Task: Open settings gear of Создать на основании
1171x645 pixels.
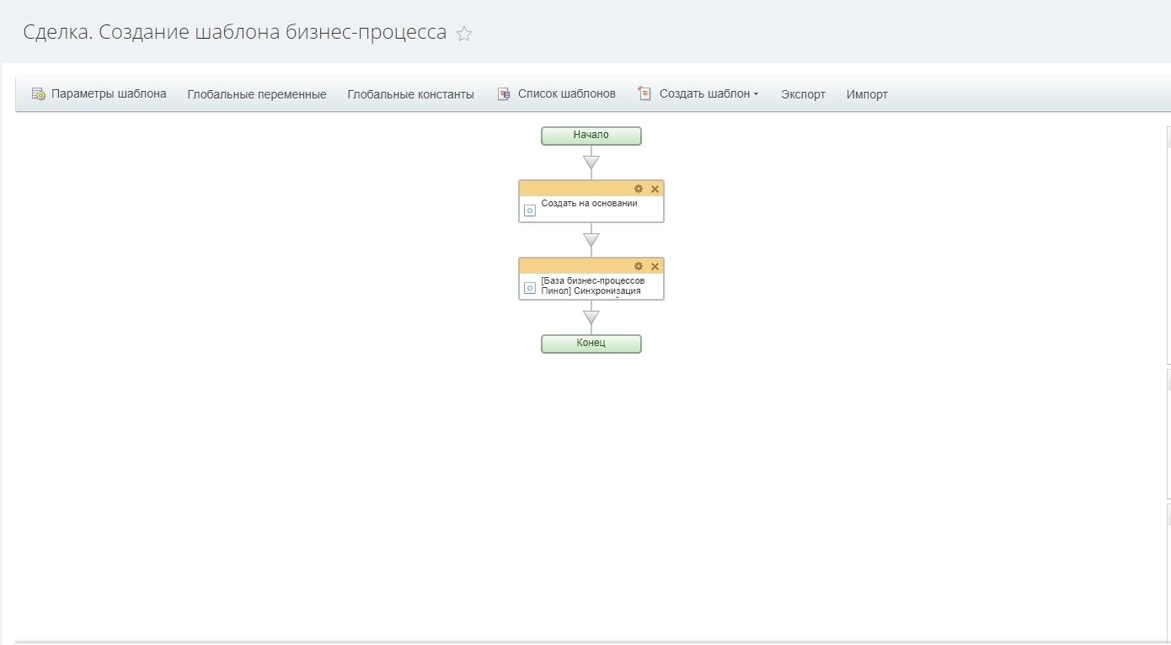Action: click(x=639, y=189)
